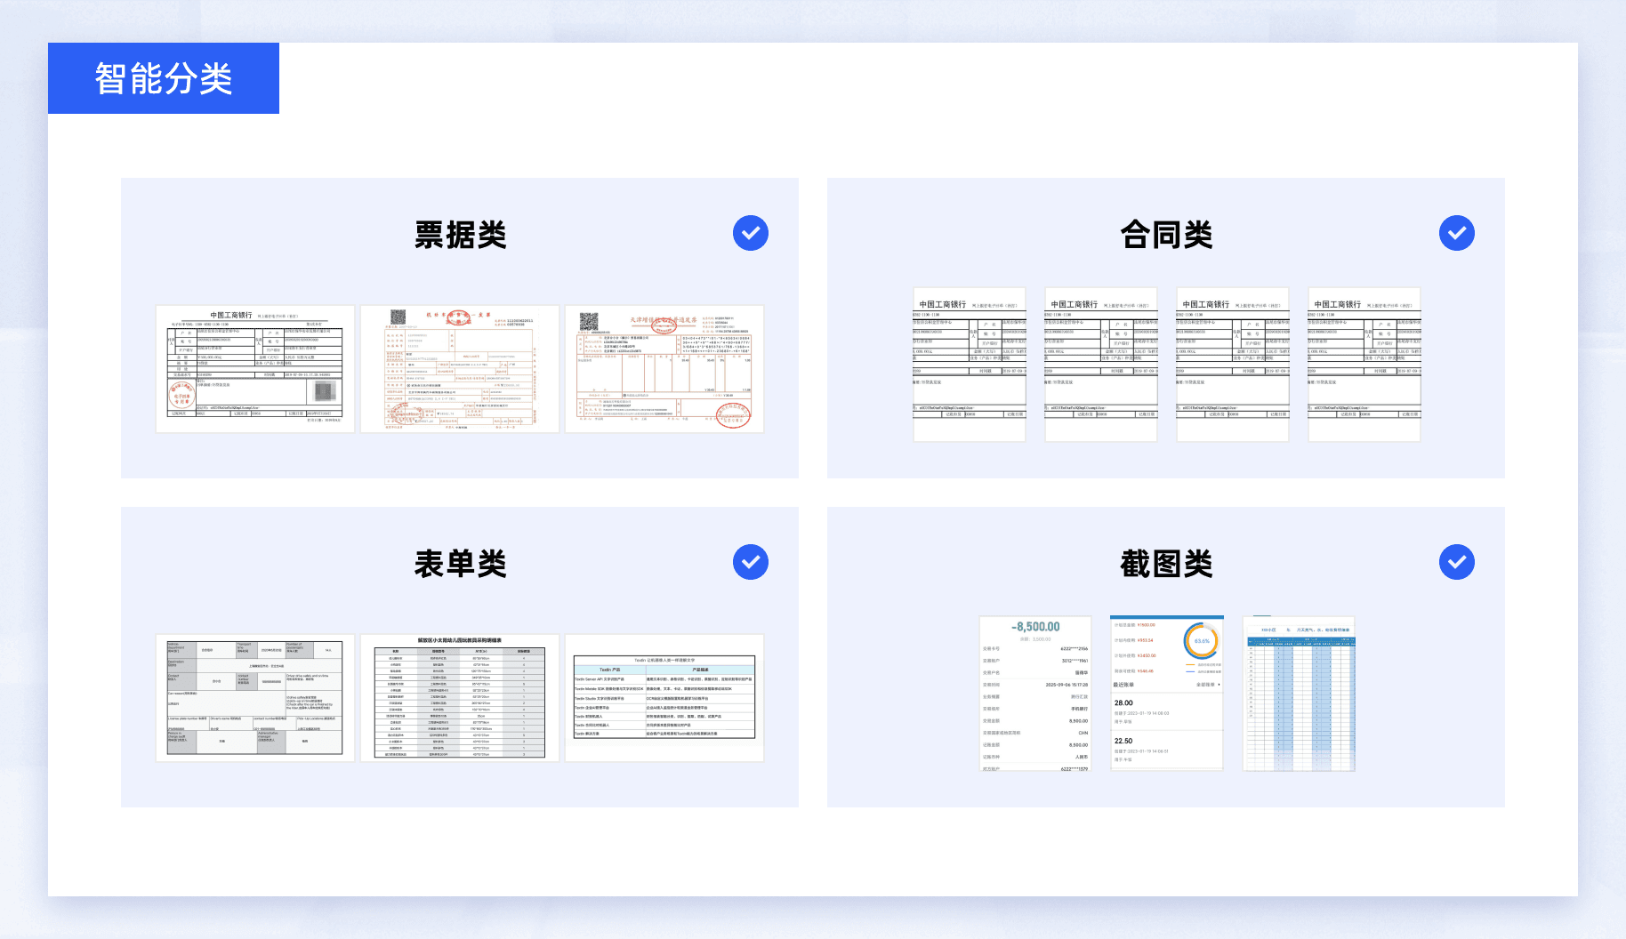Select the screenshot with circular progress chart

pos(1166,694)
